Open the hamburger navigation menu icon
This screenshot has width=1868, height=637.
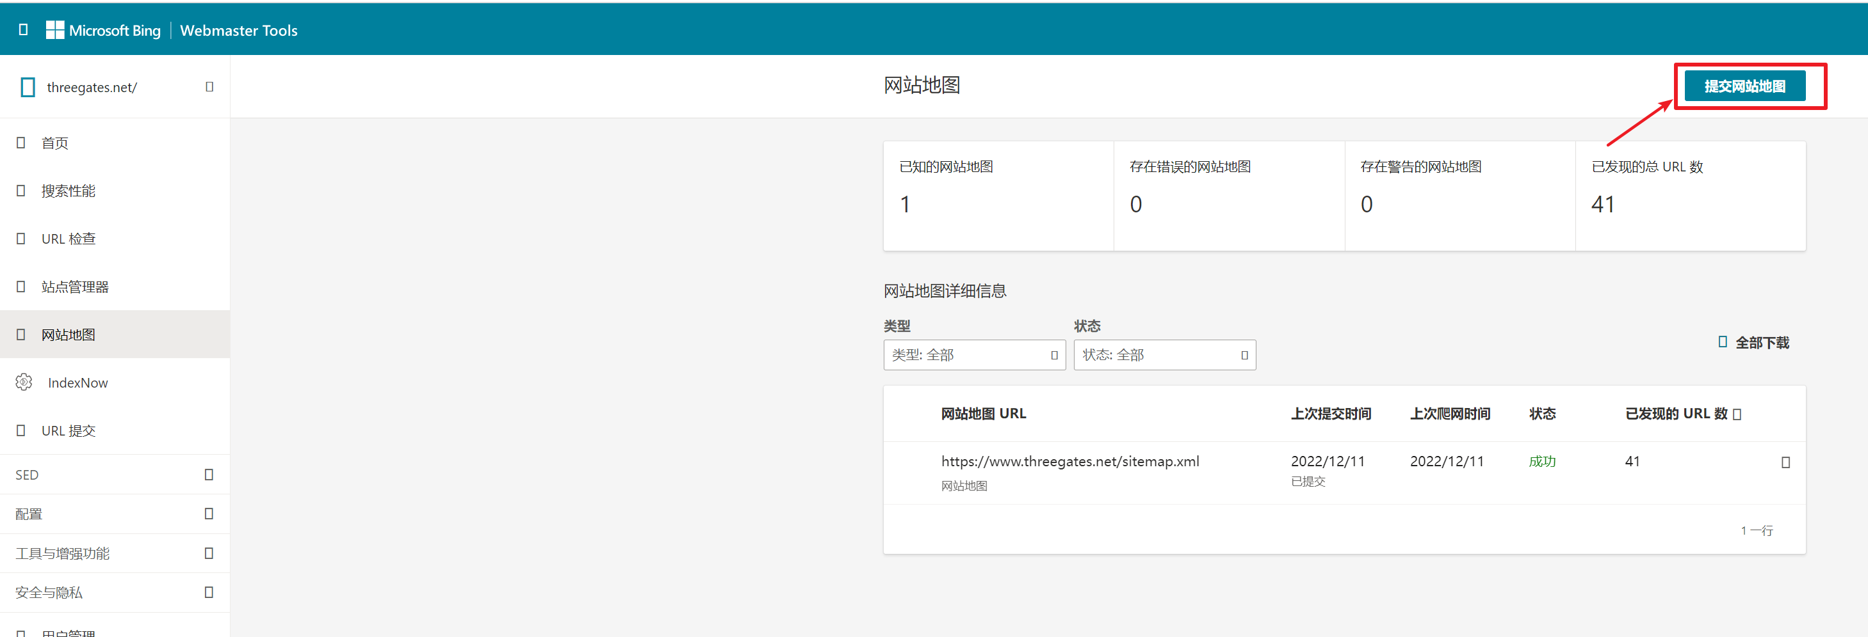tap(23, 29)
